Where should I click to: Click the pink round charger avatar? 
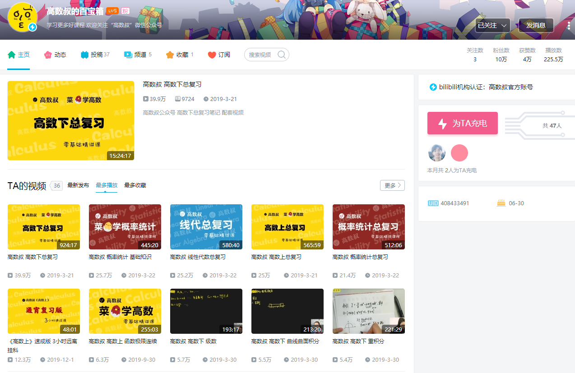[459, 153]
